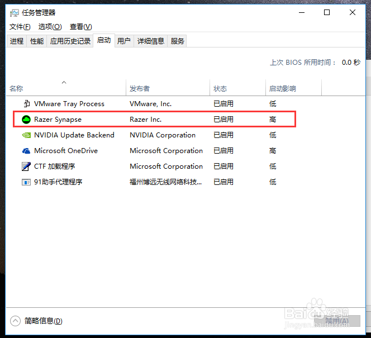Switch to the 进程 tab
371x338 pixels.
pos(17,41)
